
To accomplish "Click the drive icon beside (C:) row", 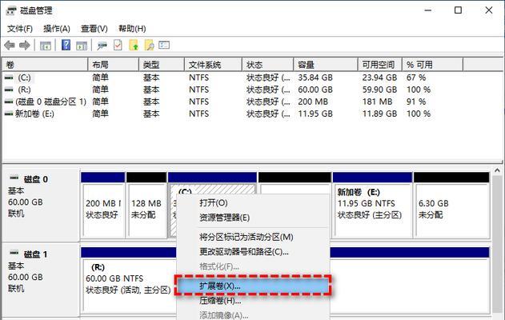I will tap(9, 78).
